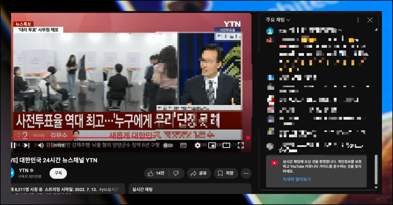The width and height of the screenshot is (393, 205).
Task: Mute the video volume speaker icon
Action: [x=41, y=145]
